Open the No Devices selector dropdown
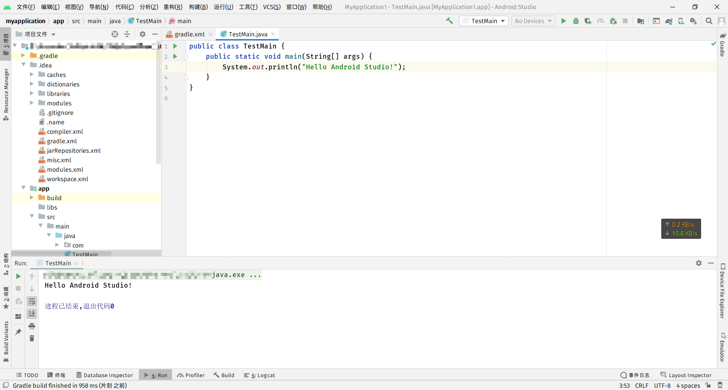Screen dimensions: 728x390 533,21
